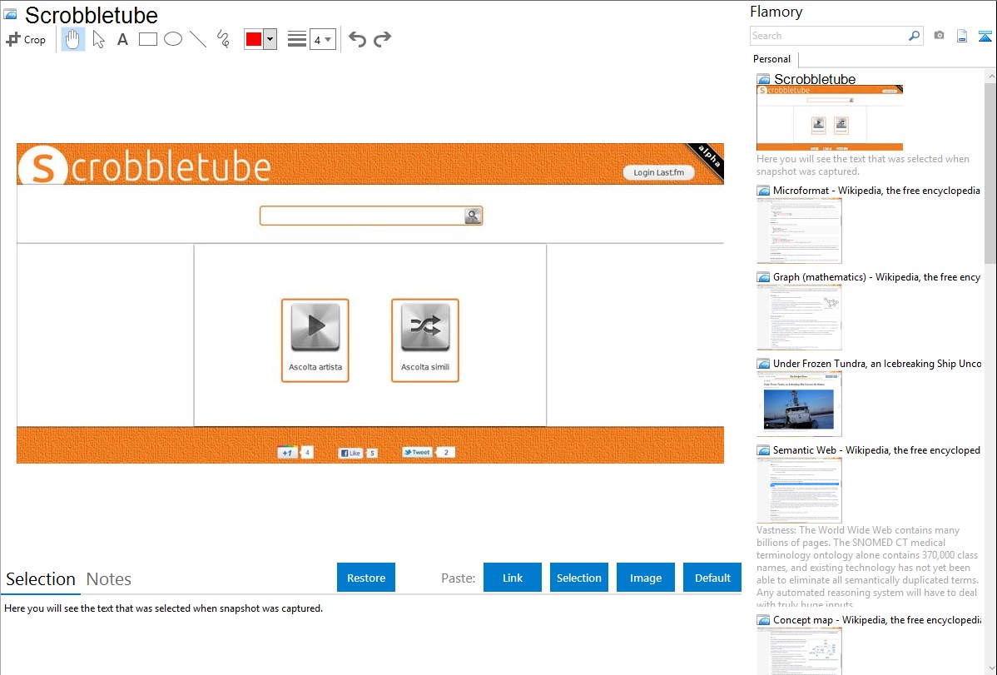997x675 pixels.
Task: Click the red color swatch
Action: coord(254,39)
